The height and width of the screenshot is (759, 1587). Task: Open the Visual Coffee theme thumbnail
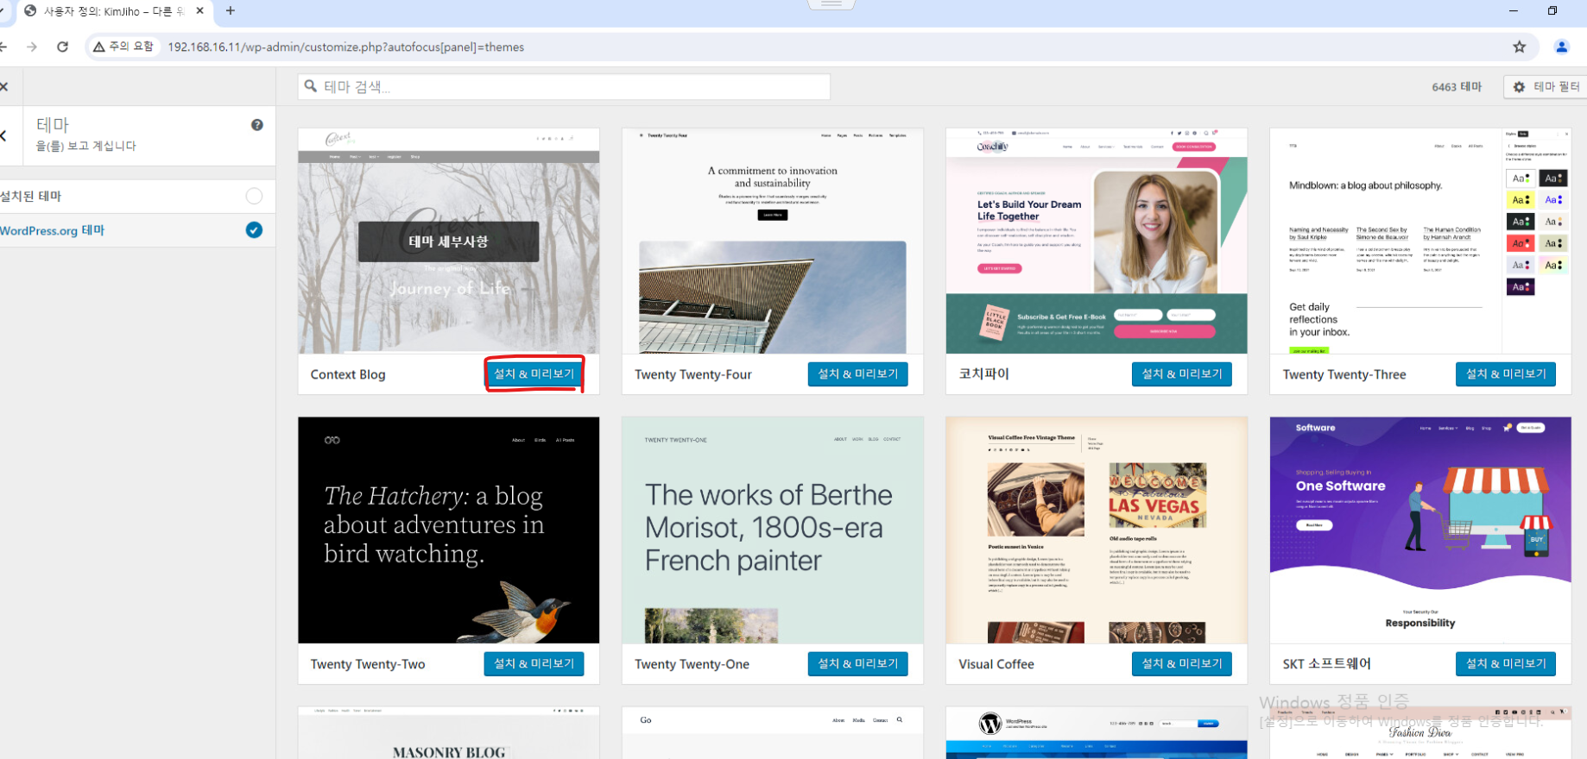1097,530
